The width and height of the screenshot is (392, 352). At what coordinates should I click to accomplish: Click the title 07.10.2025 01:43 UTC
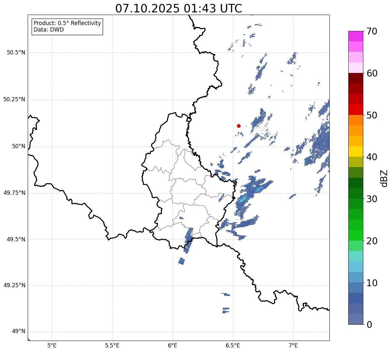179,8
